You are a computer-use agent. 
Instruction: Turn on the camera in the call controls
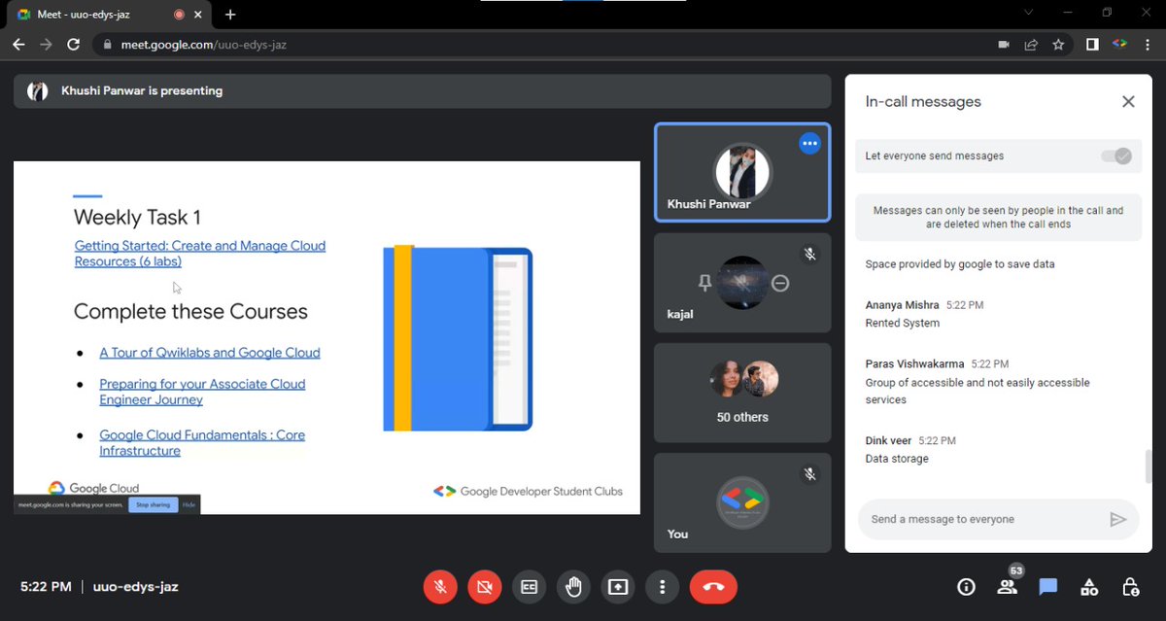point(485,587)
